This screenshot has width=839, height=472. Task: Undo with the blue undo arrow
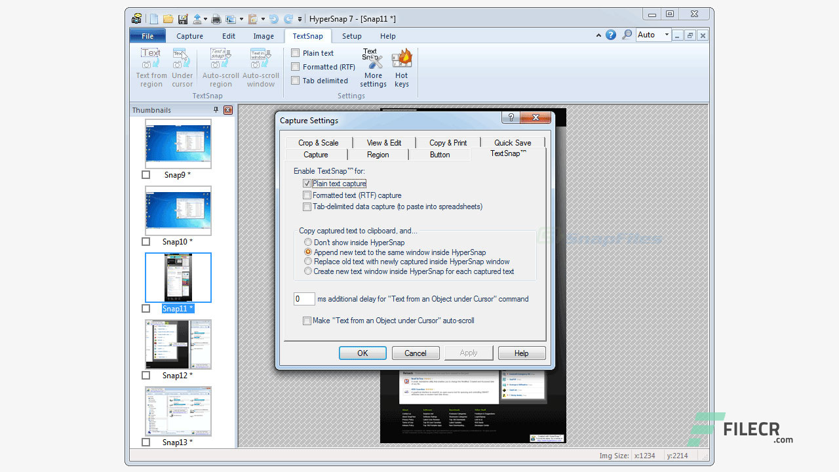tap(274, 19)
